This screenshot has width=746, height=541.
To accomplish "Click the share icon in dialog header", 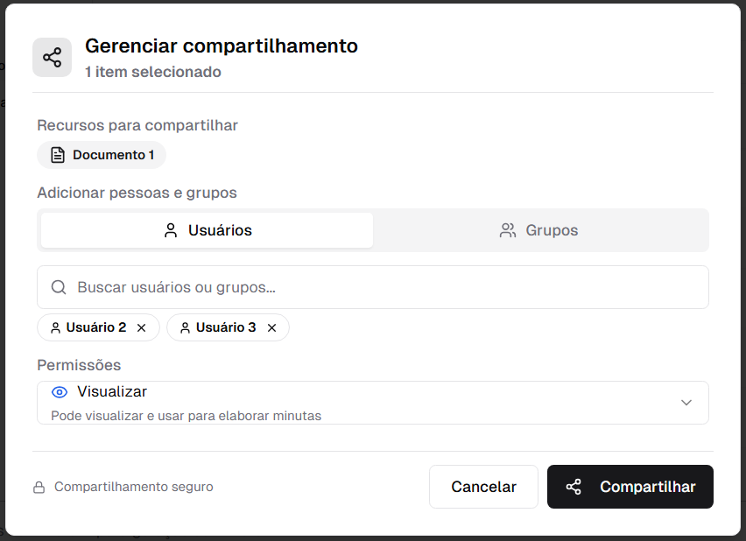I will tap(52, 58).
